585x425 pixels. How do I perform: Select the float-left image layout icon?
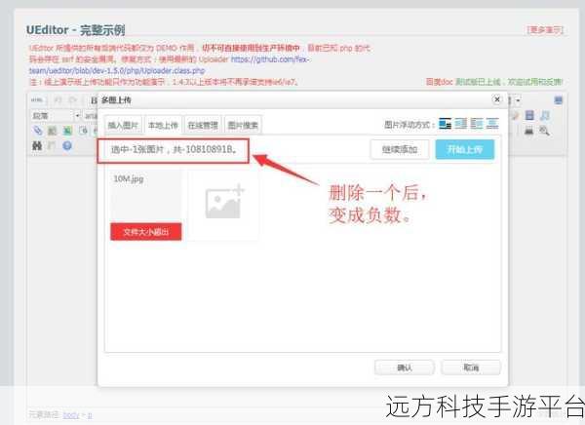click(x=461, y=124)
